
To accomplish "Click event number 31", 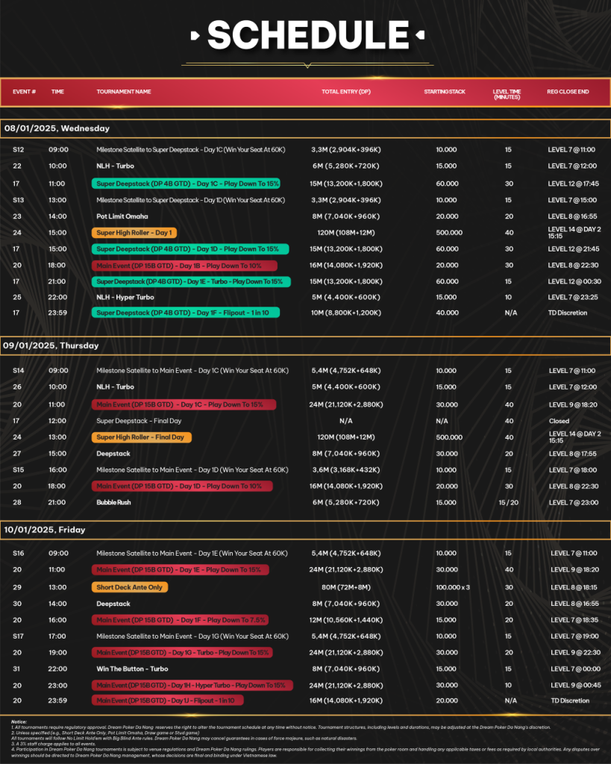I will [16, 669].
